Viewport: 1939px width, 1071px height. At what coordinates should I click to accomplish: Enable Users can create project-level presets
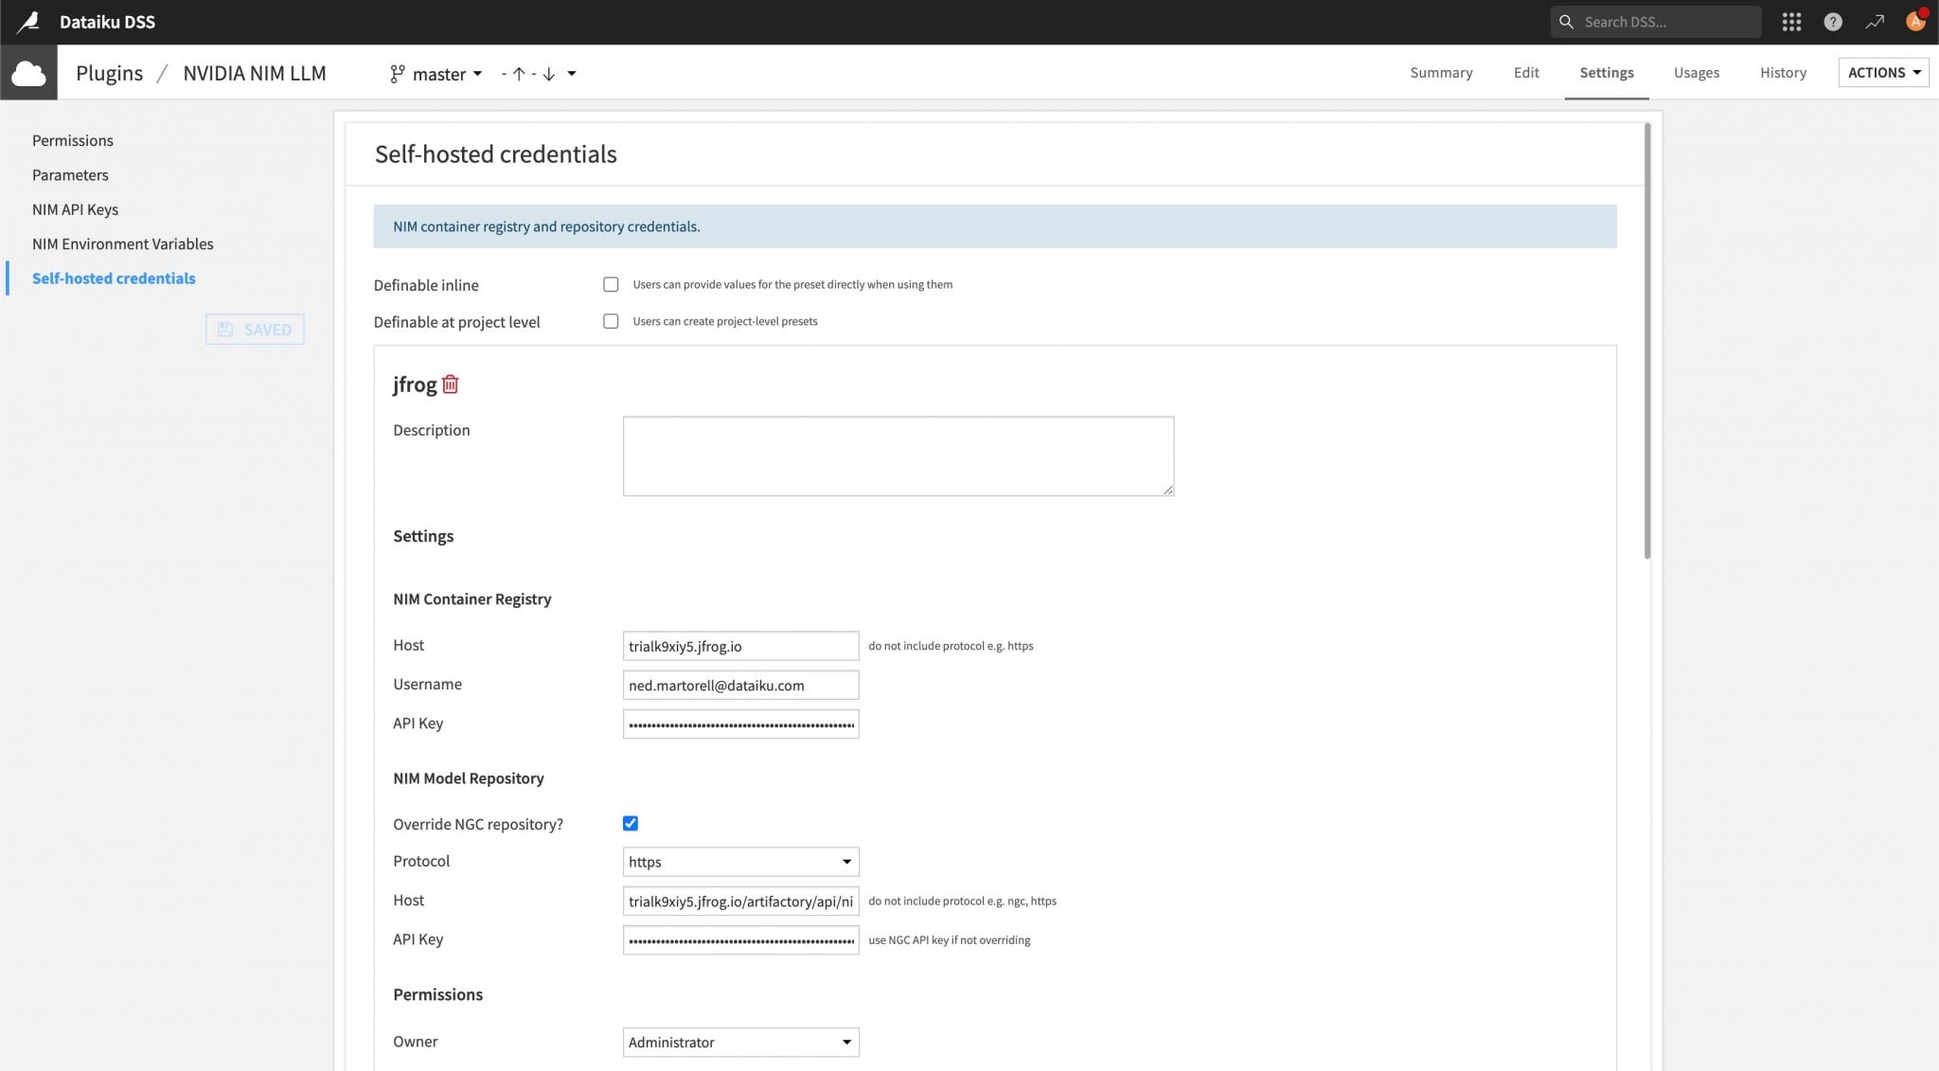tap(611, 320)
